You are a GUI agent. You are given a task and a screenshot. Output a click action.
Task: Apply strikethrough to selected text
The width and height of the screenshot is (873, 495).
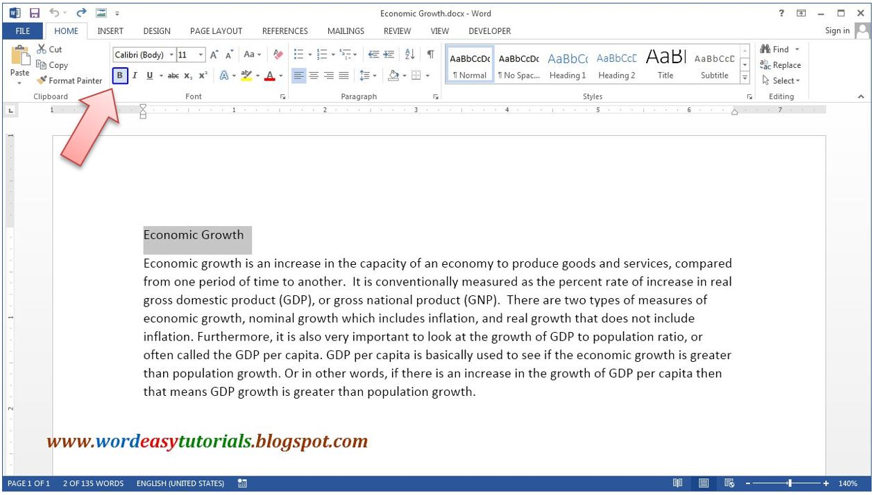click(173, 76)
